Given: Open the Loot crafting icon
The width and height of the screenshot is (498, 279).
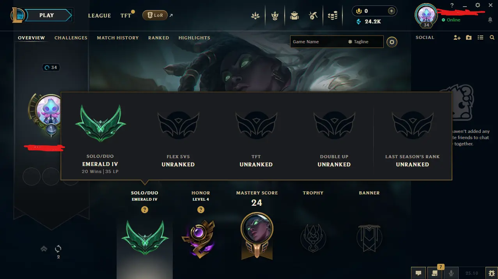Looking at the screenshot, I should tap(313, 16).
